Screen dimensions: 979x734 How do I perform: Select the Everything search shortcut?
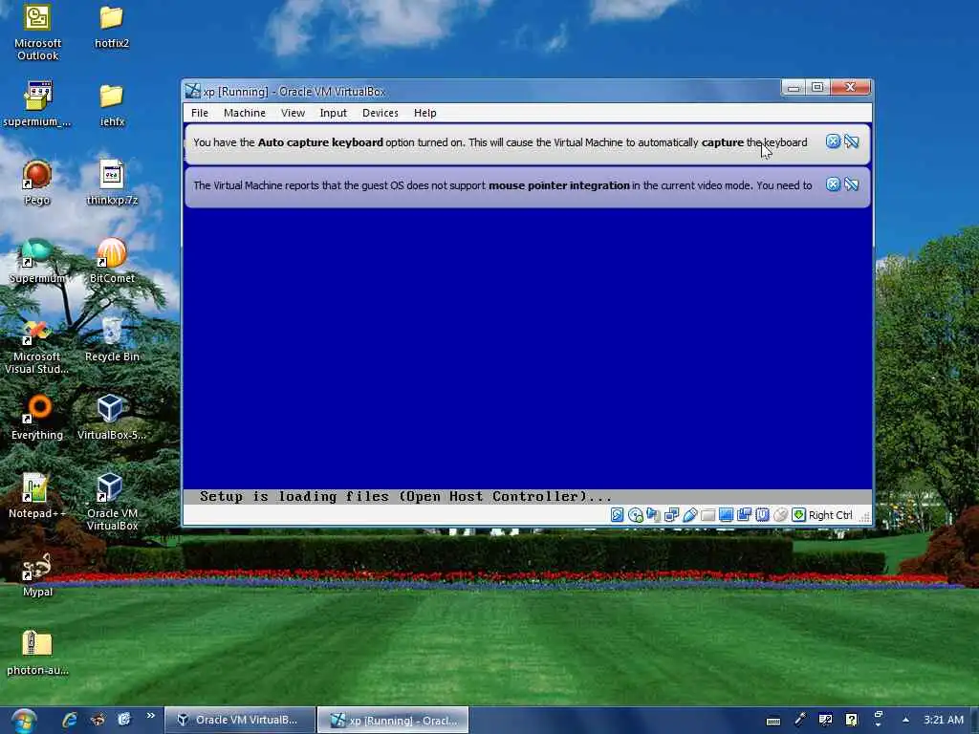point(37,419)
